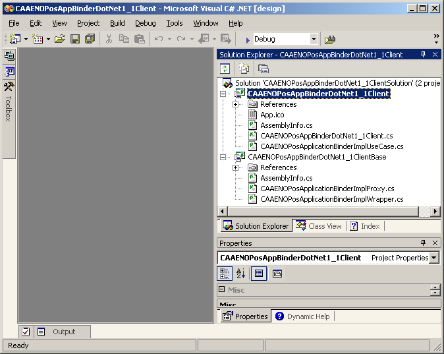
Task: Click Refresh in Solution Explorer toolbar
Action: click(x=225, y=69)
